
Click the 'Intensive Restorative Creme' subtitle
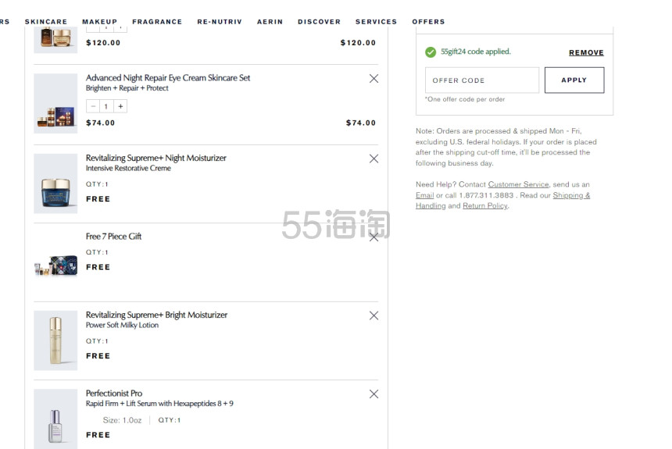coord(128,169)
